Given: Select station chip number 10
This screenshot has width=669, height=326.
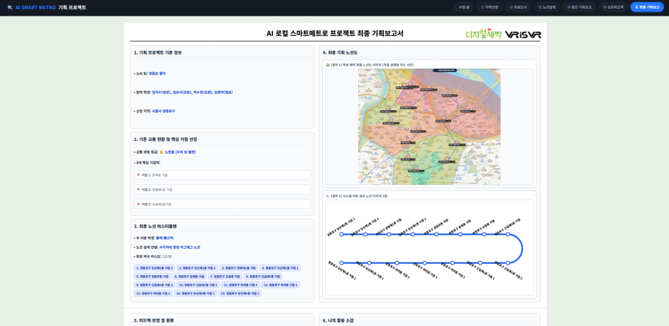Looking at the screenshot, I should [199, 285].
